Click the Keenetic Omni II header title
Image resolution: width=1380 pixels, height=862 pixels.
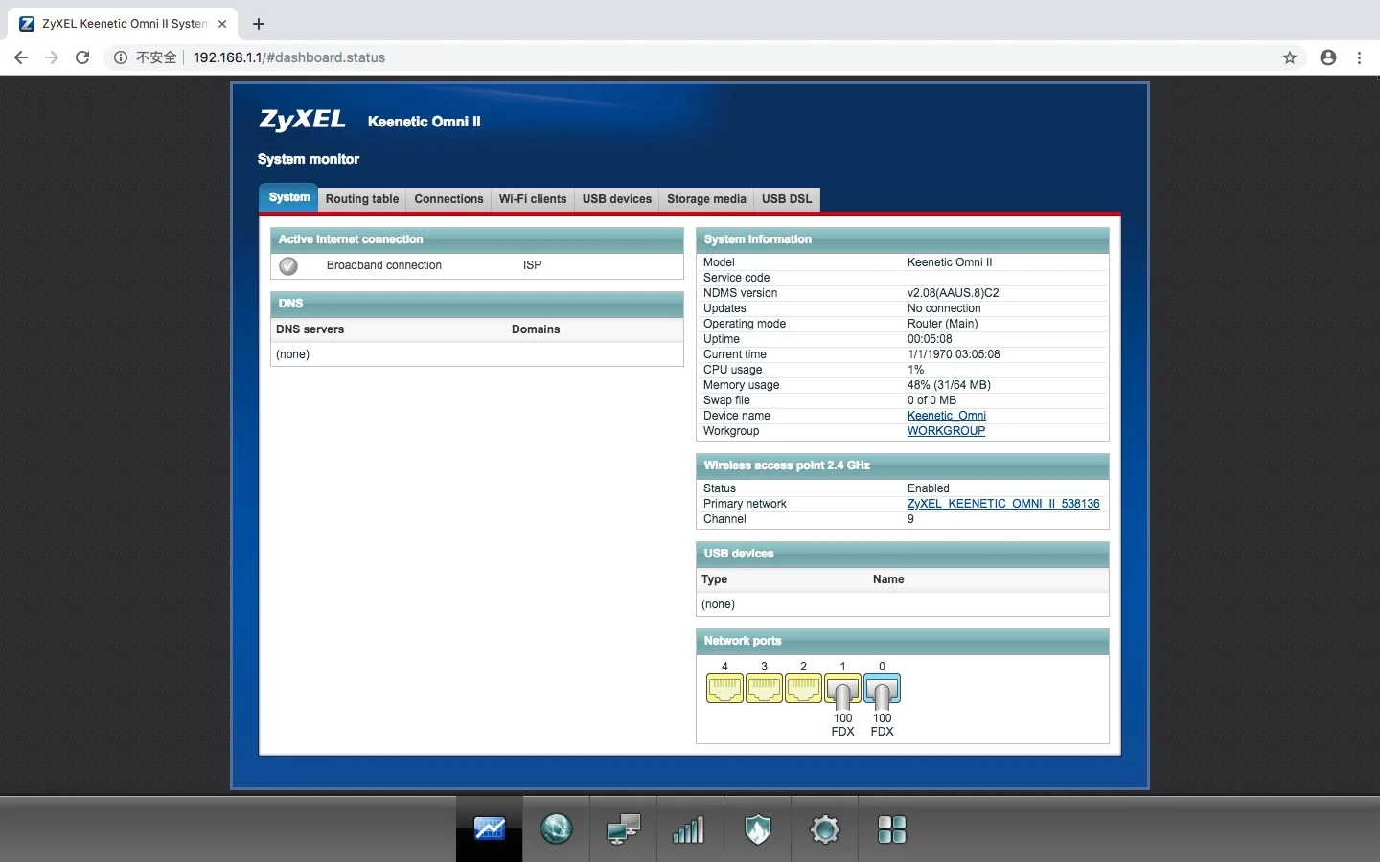pyautogui.click(x=425, y=122)
